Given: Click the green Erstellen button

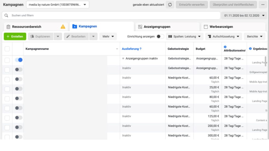Looking at the screenshot, I should point(15,37).
